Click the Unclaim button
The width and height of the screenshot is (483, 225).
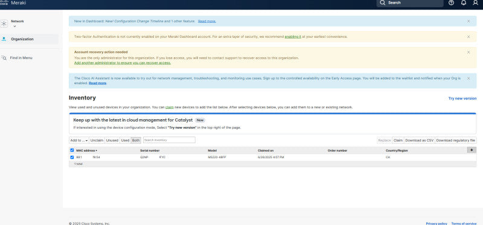click(97, 140)
